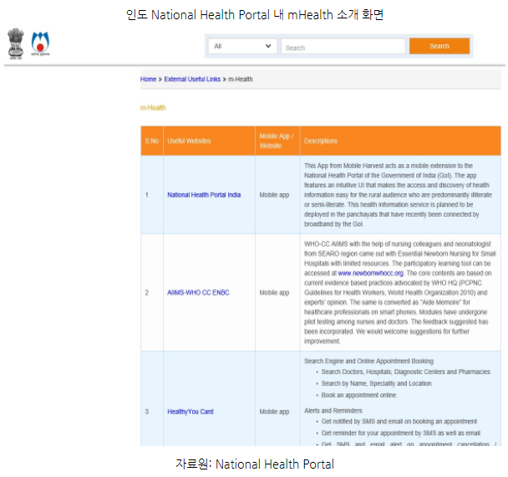Click the S.No column header
The width and height of the screenshot is (508, 477).
[x=152, y=141]
